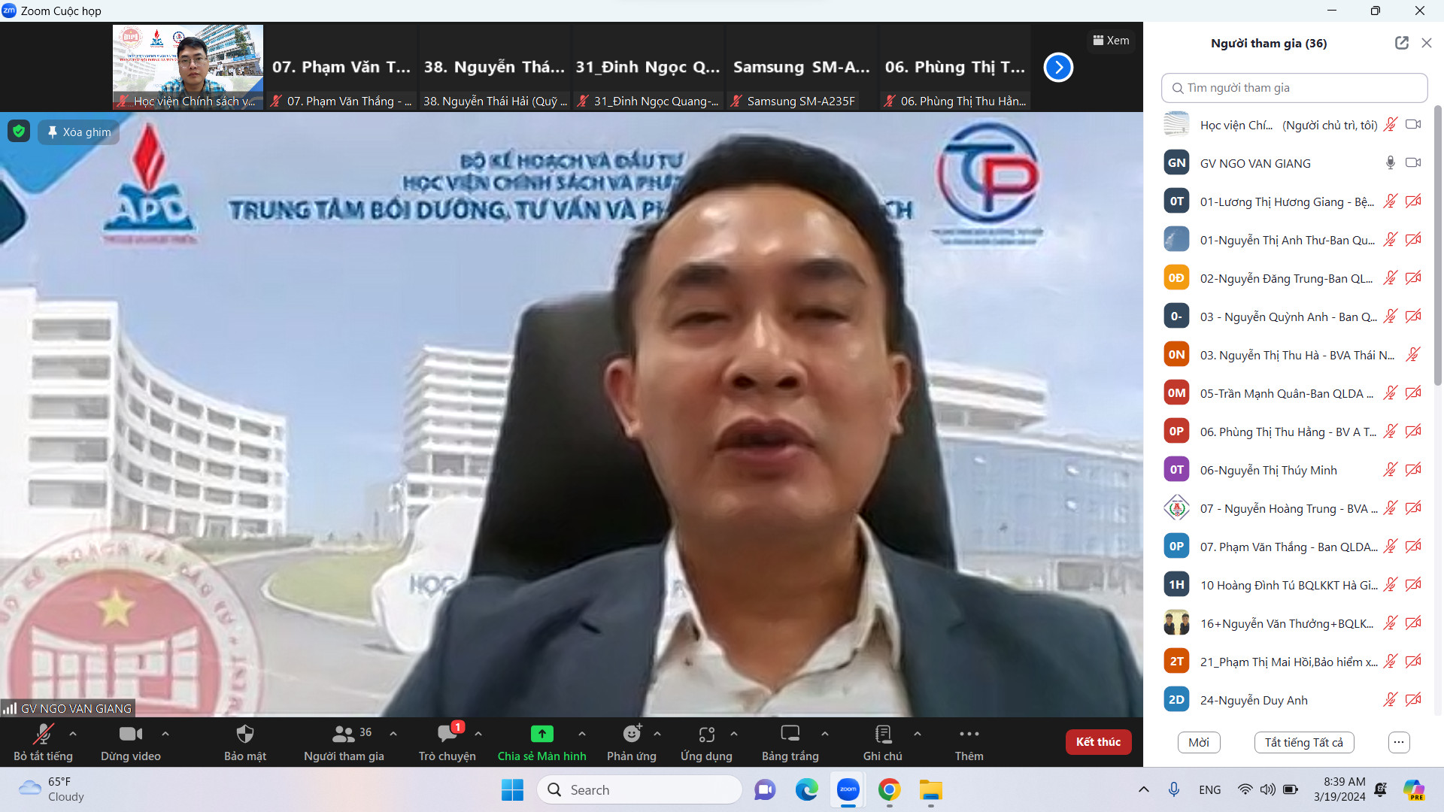Expand video options arrow beside Dừng video
The image size is (1444, 812).
[165, 734]
